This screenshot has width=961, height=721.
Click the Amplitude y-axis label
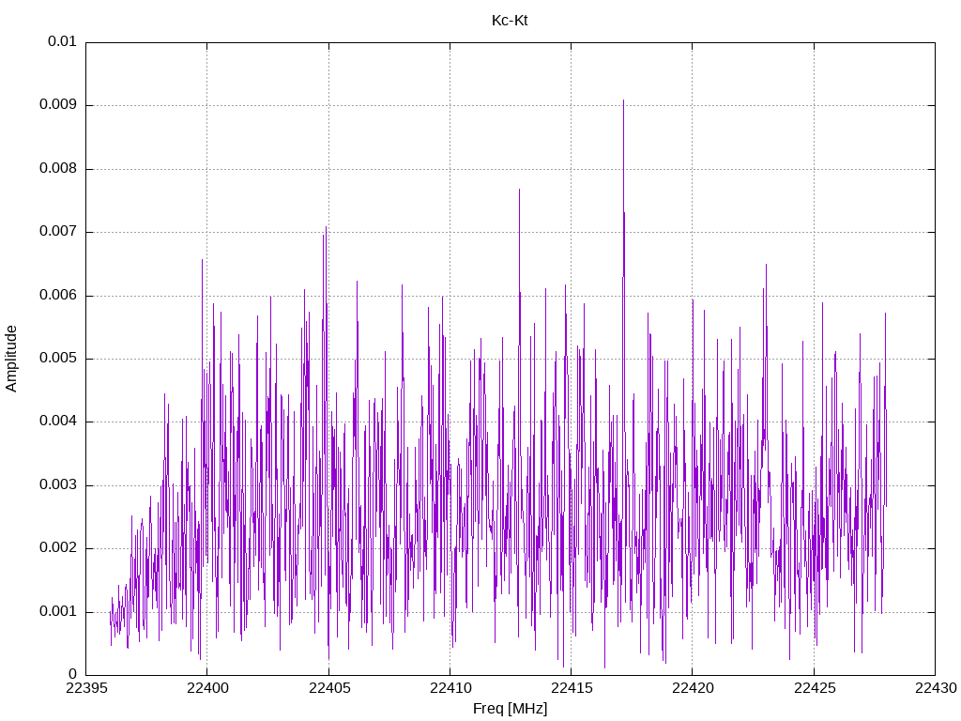coord(11,359)
